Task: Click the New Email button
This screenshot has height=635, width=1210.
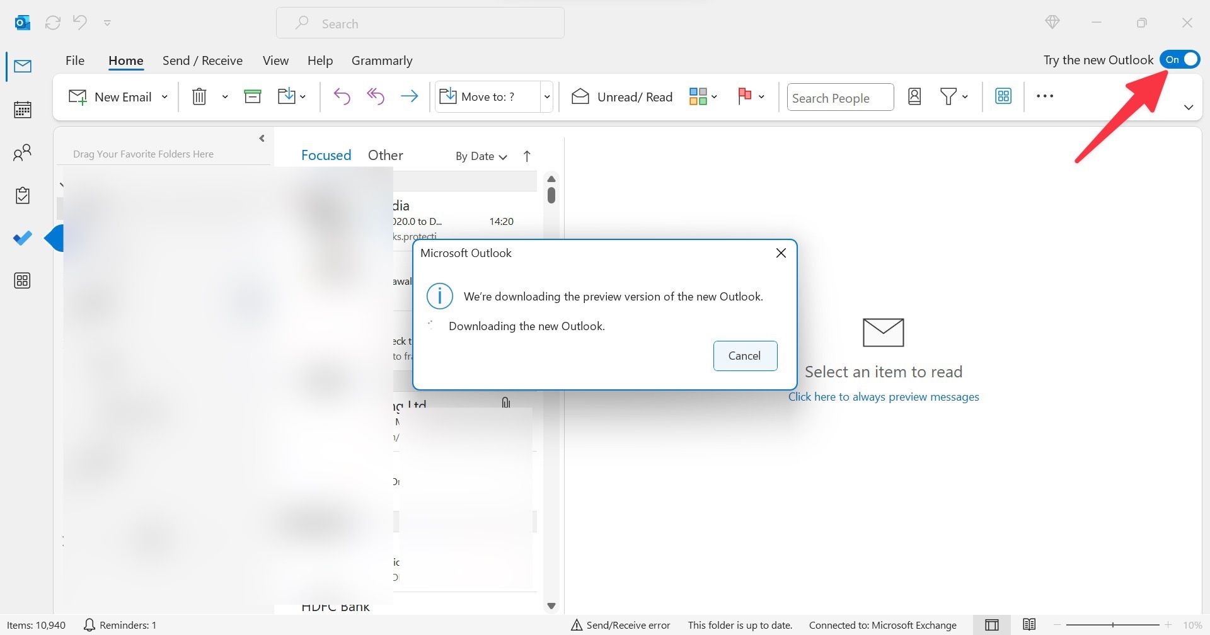Action: (x=110, y=97)
